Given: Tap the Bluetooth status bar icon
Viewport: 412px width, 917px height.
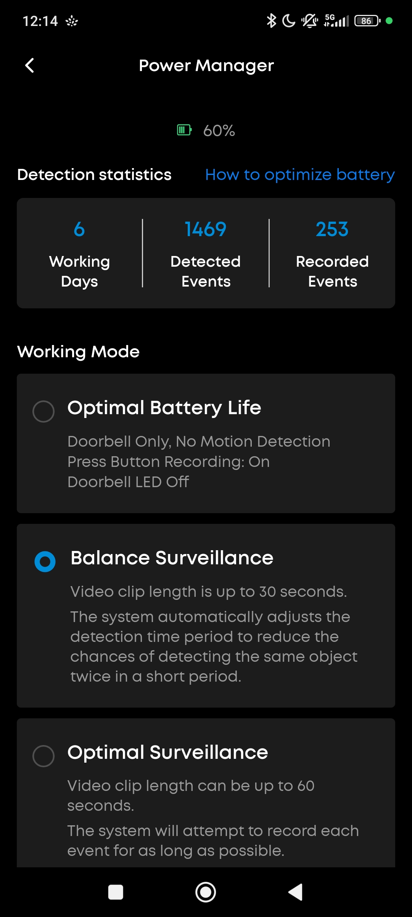Looking at the screenshot, I should click(x=271, y=21).
